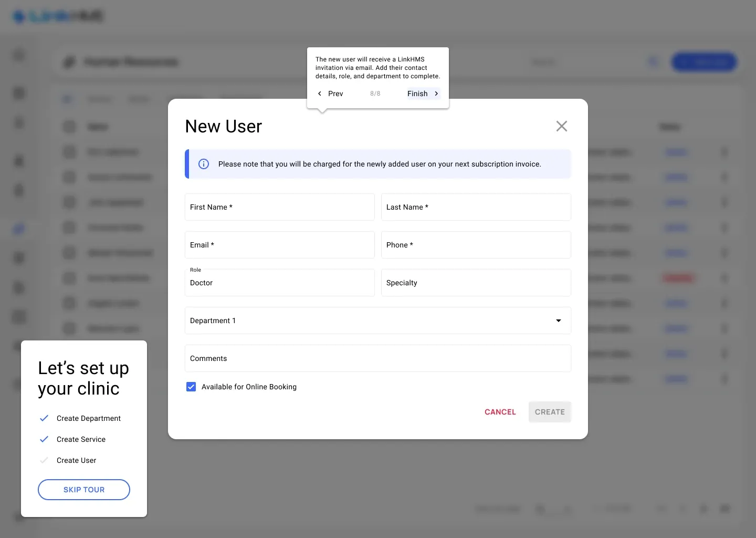Focus the Last Name field
Image resolution: width=756 pixels, height=538 pixels.
[476, 207]
